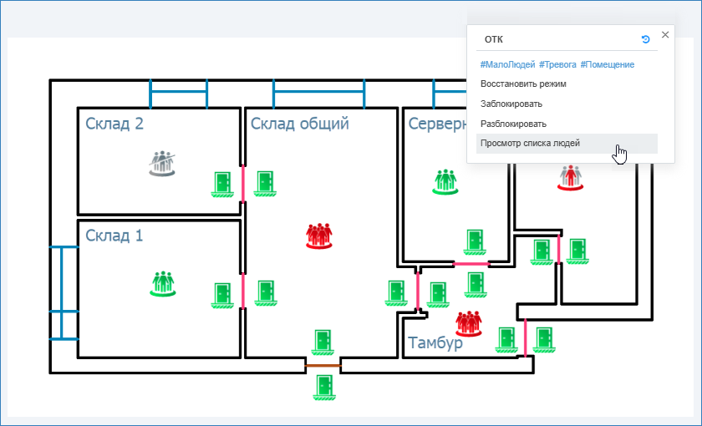Open the #Помещение tag link
This screenshot has width=702, height=426.
tap(607, 64)
